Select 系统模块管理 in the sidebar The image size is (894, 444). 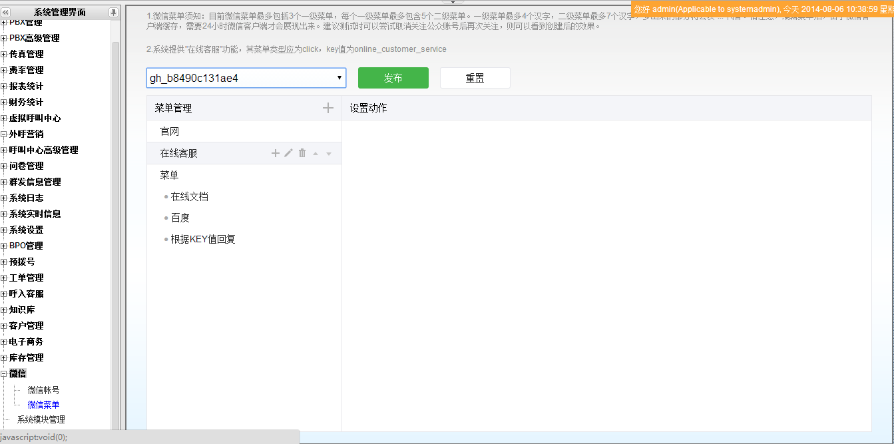(x=41, y=419)
